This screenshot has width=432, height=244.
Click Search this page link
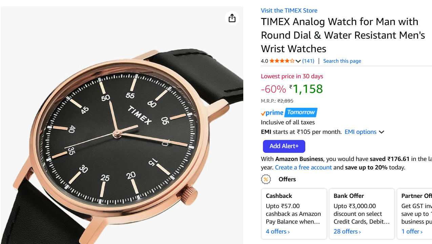click(342, 61)
